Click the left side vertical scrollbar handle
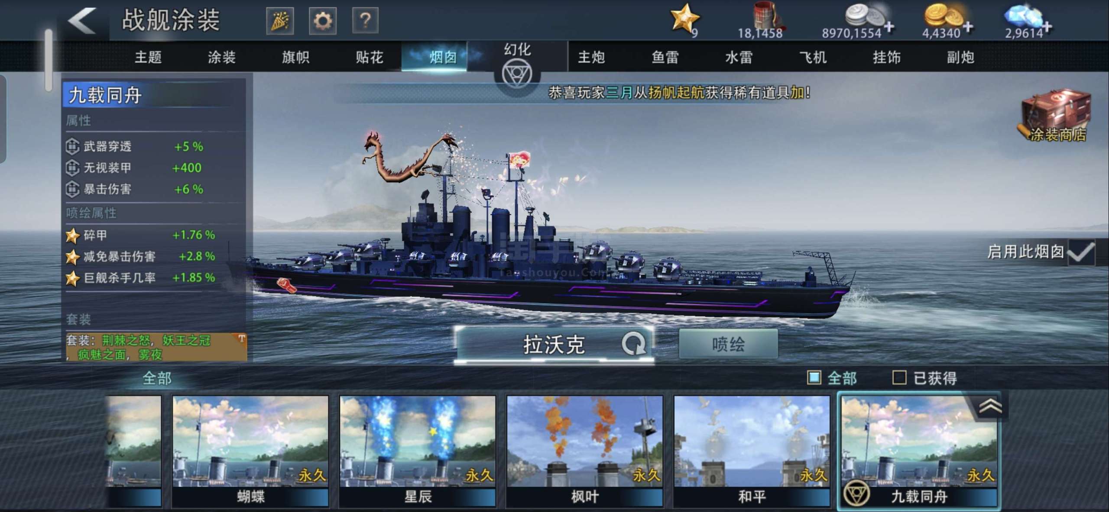Image resolution: width=1109 pixels, height=512 pixels. (x=49, y=60)
